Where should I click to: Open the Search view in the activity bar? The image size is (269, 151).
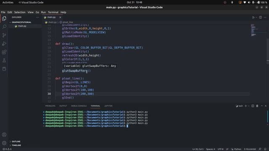tap(4, 27)
